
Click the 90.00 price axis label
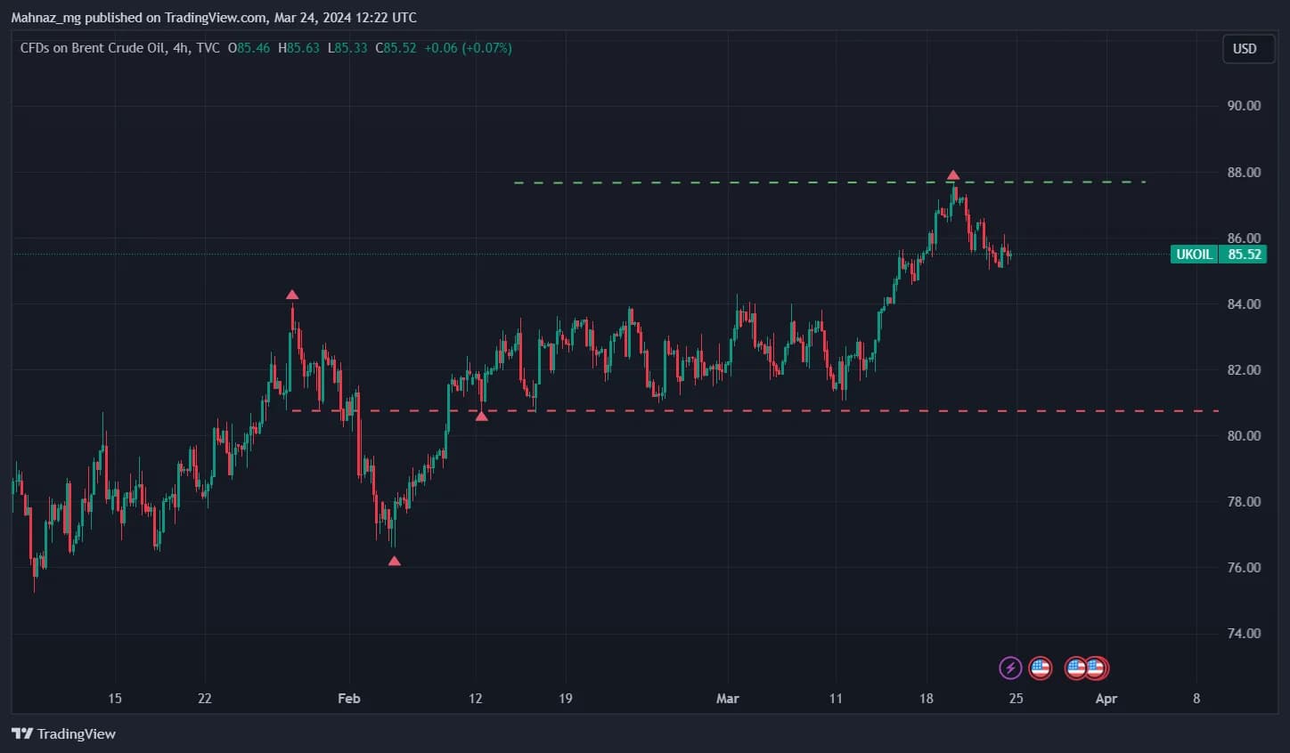pyautogui.click(x=1244, y=106)
